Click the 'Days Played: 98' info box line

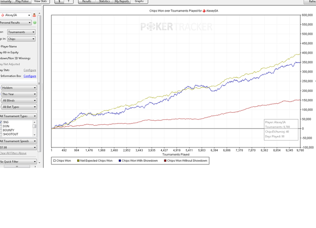(x=274, y=137)
